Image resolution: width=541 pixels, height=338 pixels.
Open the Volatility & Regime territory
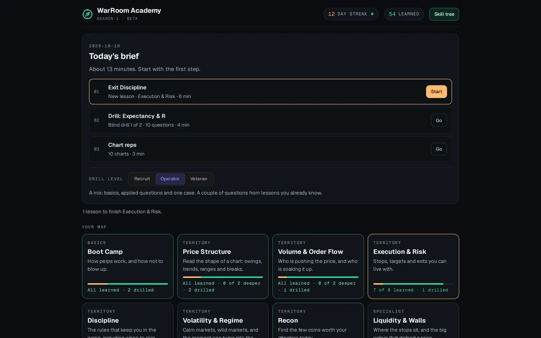pyautogui.click(x=223, y=320)
